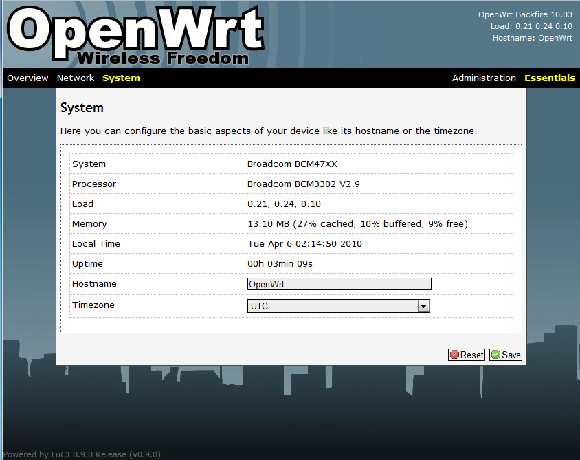Focus the Hostname input field
This screenshot has width=580, height=460.
tap(339, 284)
